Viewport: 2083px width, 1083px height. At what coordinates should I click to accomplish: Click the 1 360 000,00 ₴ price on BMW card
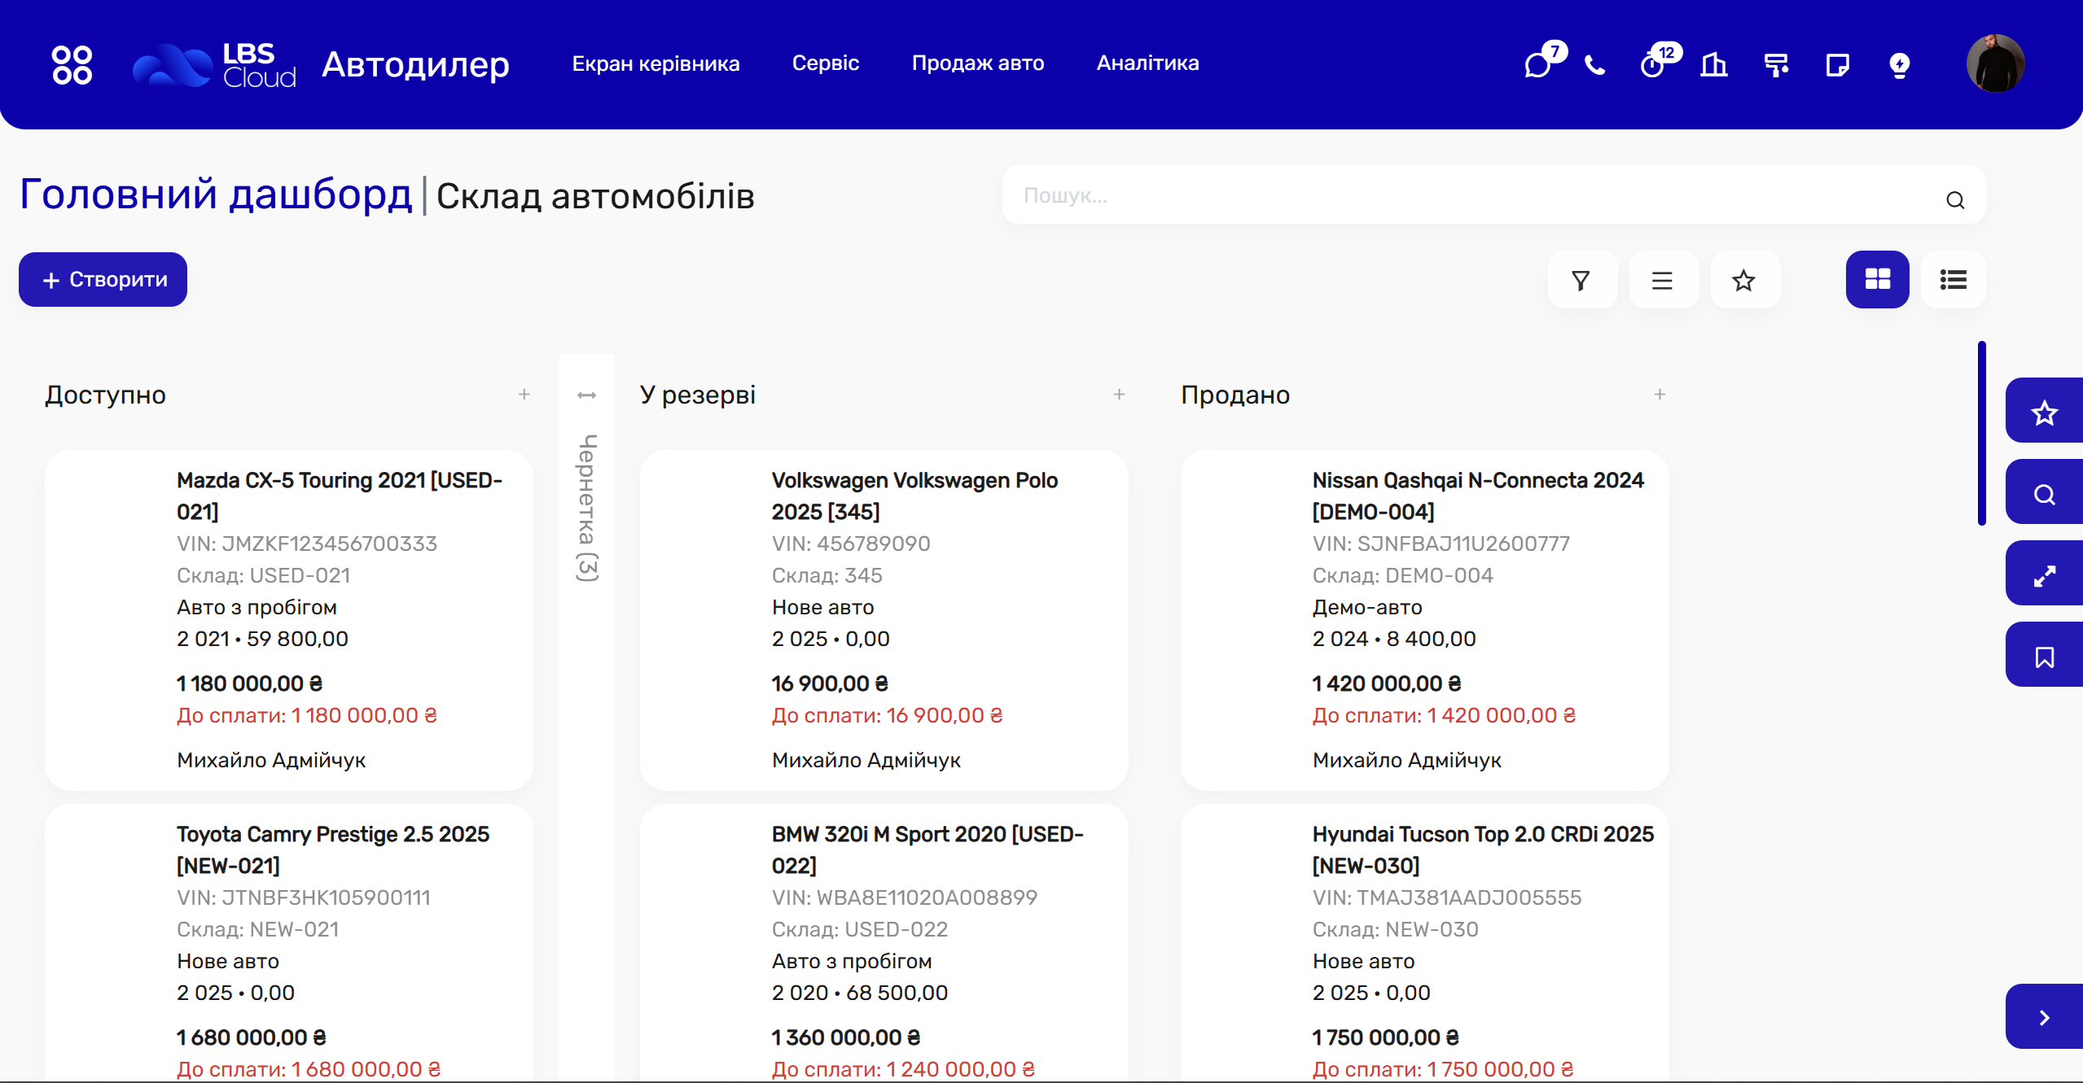coord(846,1037)
